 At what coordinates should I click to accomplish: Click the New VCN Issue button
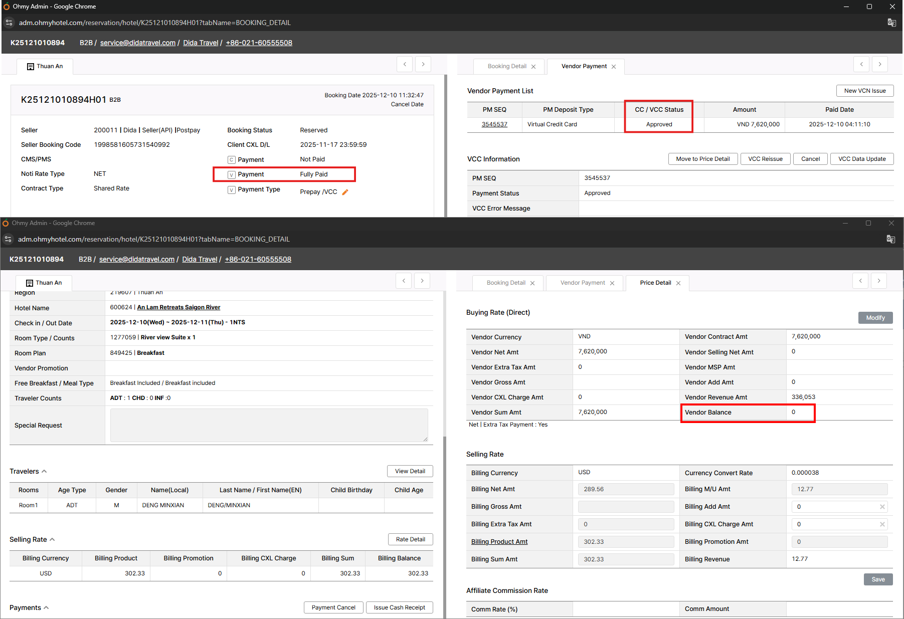point(864,91)
